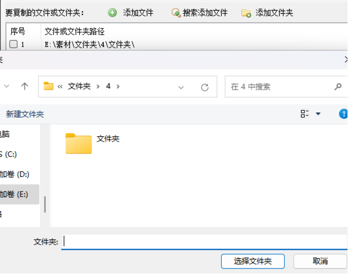Click the 文件或文件夹路径 column header
The height and width of the screenshot is (274, 348).
[x=74, y=31]
